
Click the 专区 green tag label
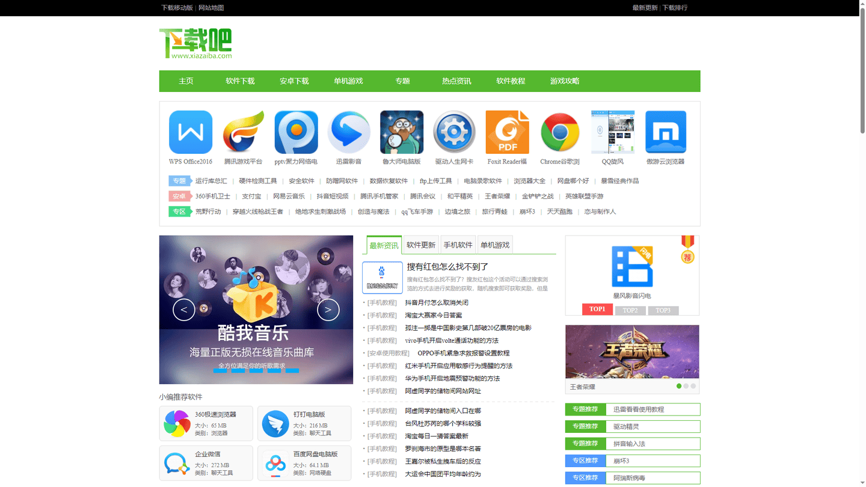tap(179, 212)
